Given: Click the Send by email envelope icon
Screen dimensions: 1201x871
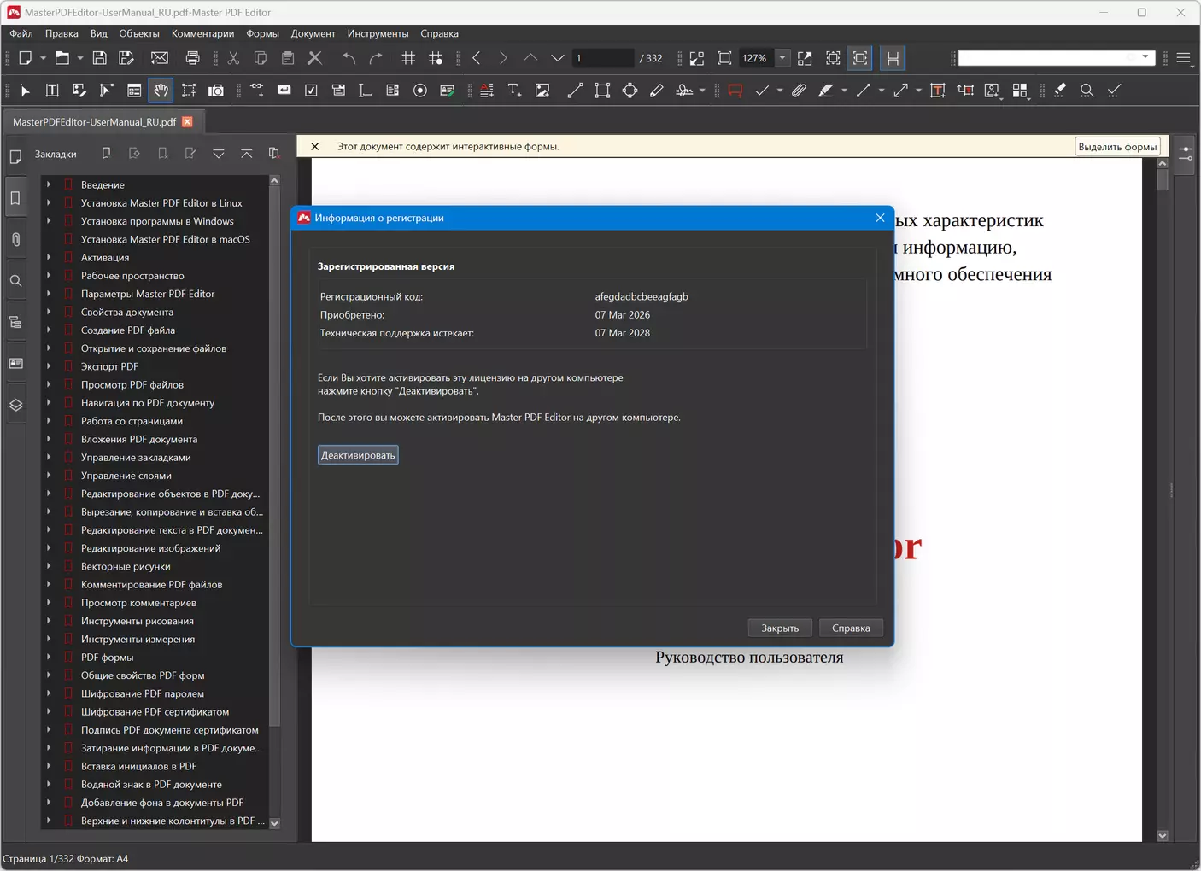Looking at the screenshot, I should coord(160,58).
